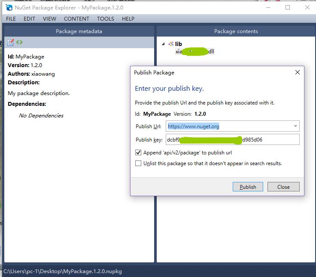
Task: Click the lib folder icon
Action: click(171, 43)
